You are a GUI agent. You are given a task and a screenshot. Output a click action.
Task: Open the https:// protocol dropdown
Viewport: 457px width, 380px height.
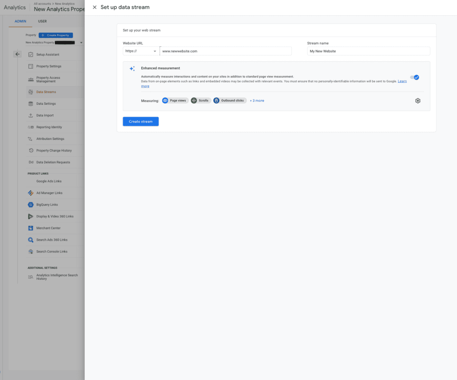click(140, 51)
